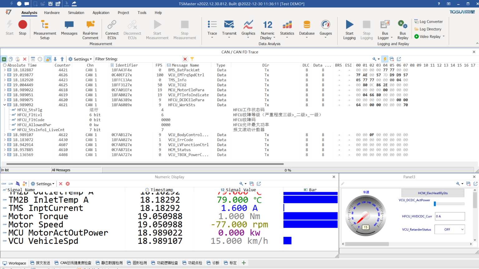Screen dimensions: 479x269
Task: Clear trace with the red X icon
Action: pos(25,59)
